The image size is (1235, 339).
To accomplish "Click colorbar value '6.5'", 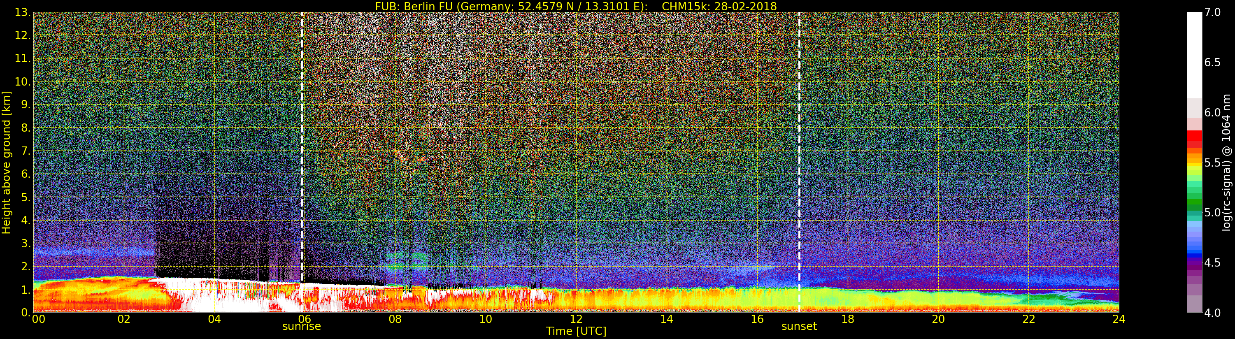I will click(x=1212, y=63).
